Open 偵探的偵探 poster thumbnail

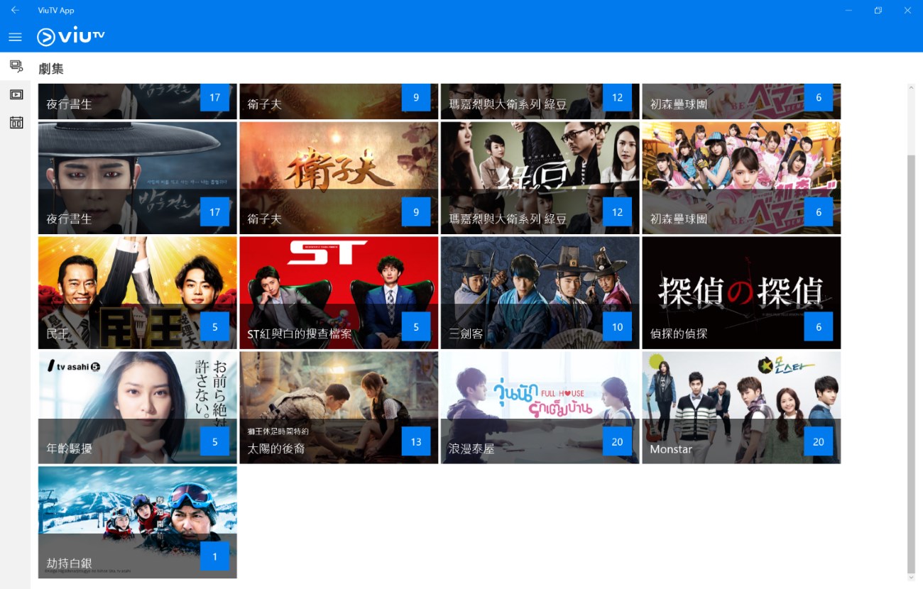tap(741, 292)
